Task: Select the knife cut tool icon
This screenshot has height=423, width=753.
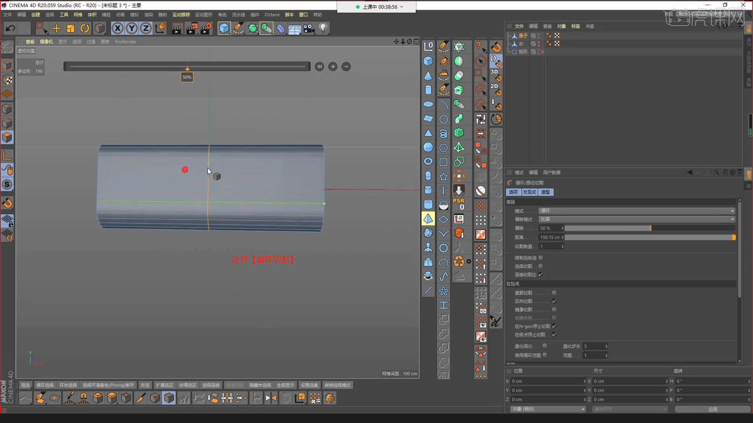Action: click(140, 398)
